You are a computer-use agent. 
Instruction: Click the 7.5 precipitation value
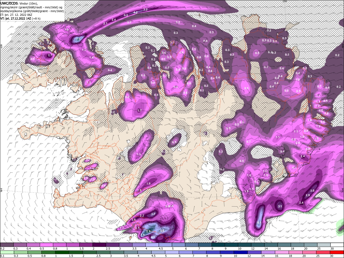coord(143,235)
